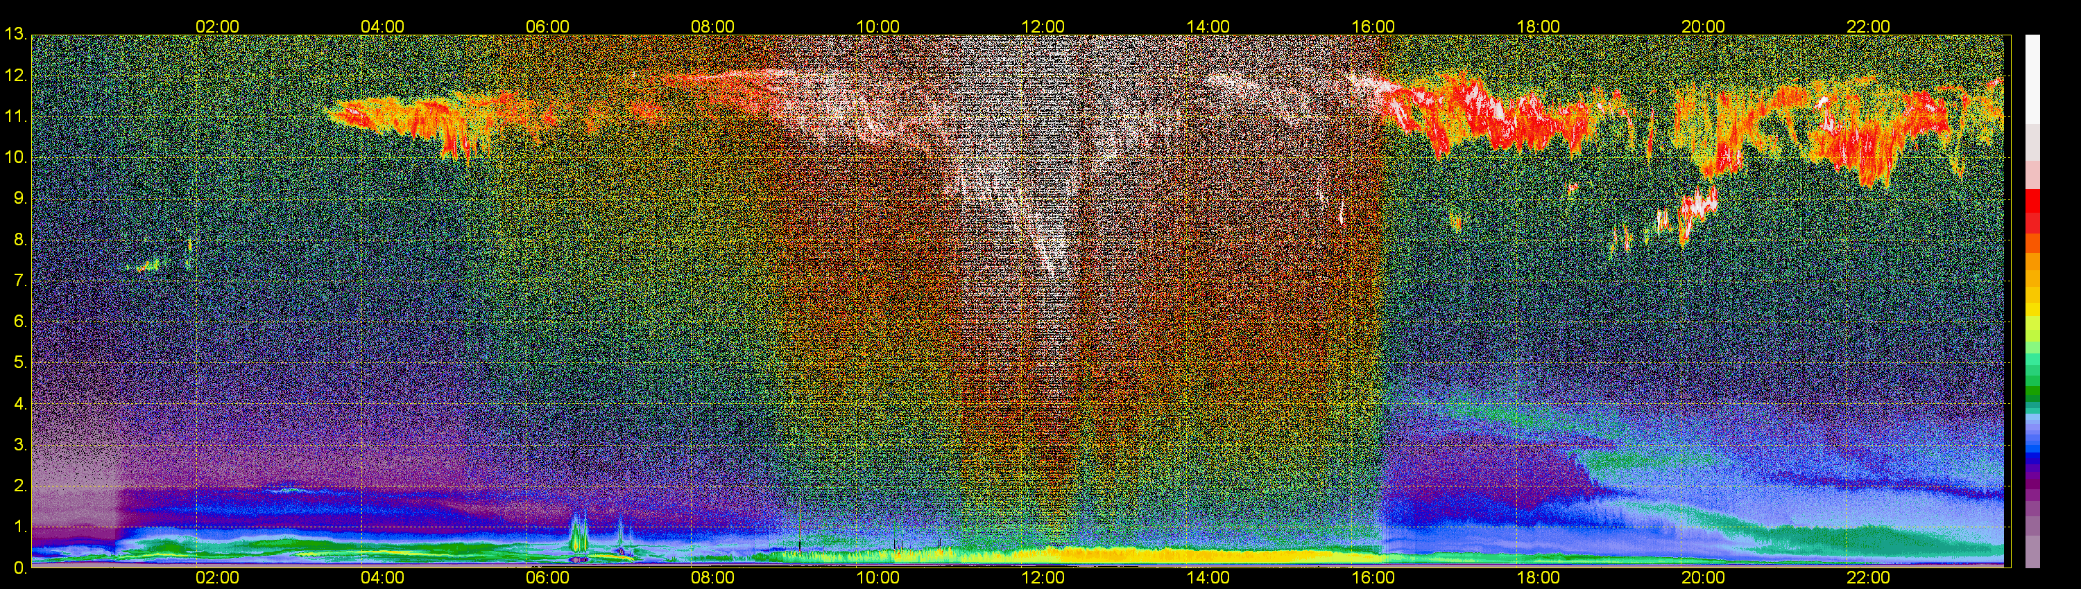The image size is (2081, 589).
Task: Click the 10:00 label on the top time axis
Action: [878, 26]
